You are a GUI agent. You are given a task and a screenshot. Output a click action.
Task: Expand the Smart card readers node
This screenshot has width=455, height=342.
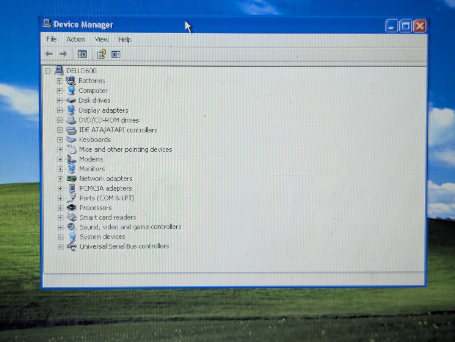60,218
